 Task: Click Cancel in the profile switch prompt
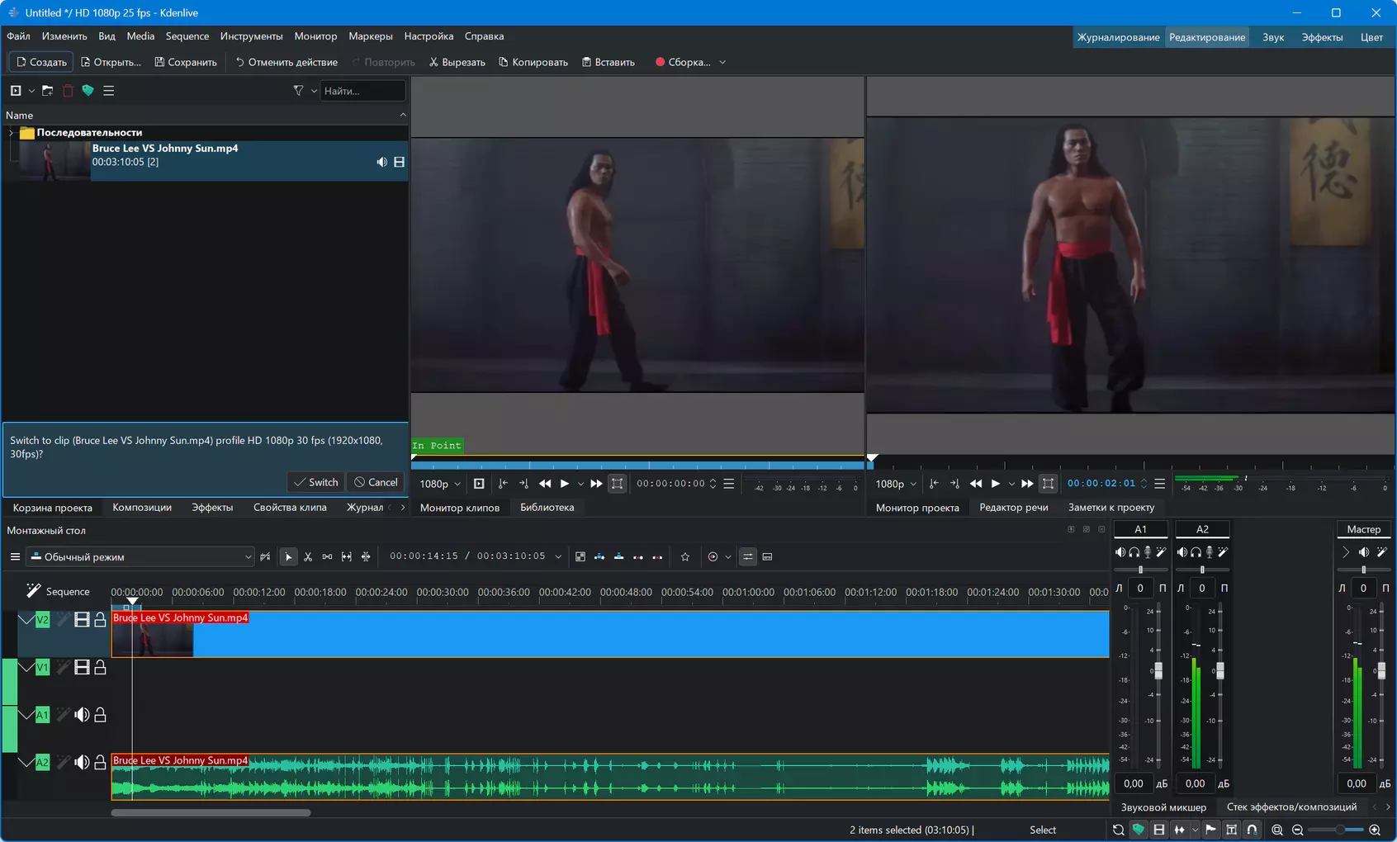pos(376,482)
